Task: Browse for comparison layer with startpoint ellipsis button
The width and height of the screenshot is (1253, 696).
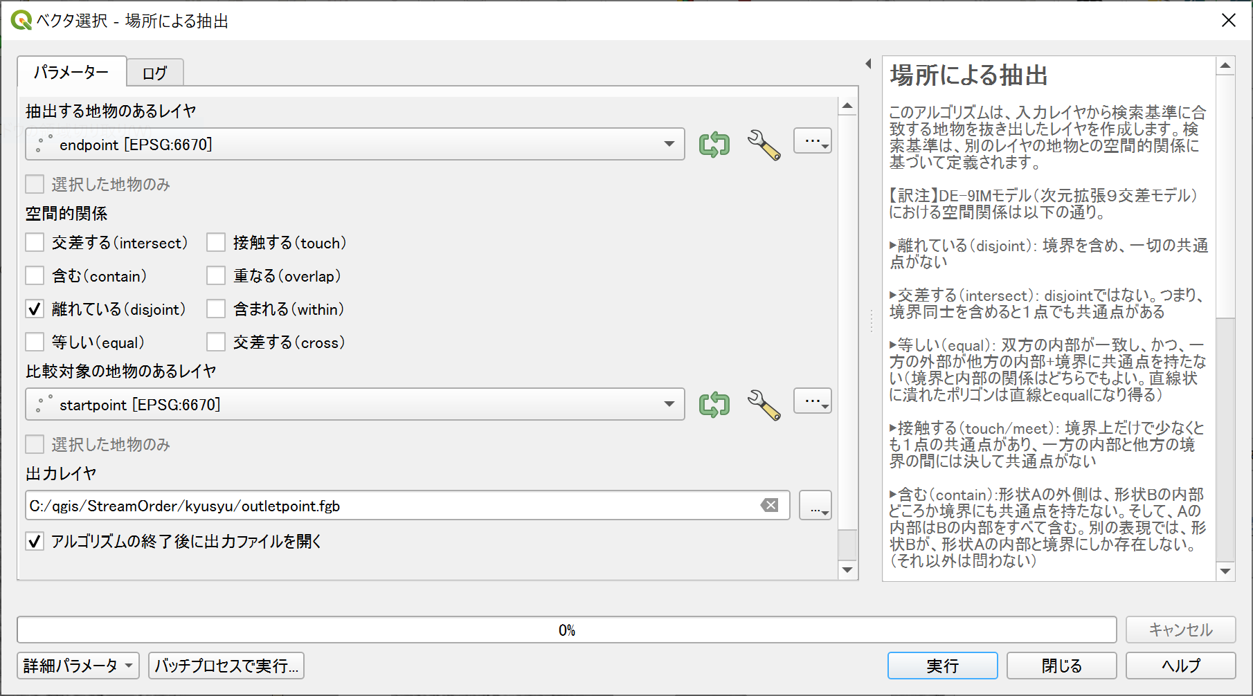Action: (x=812, y=401)
